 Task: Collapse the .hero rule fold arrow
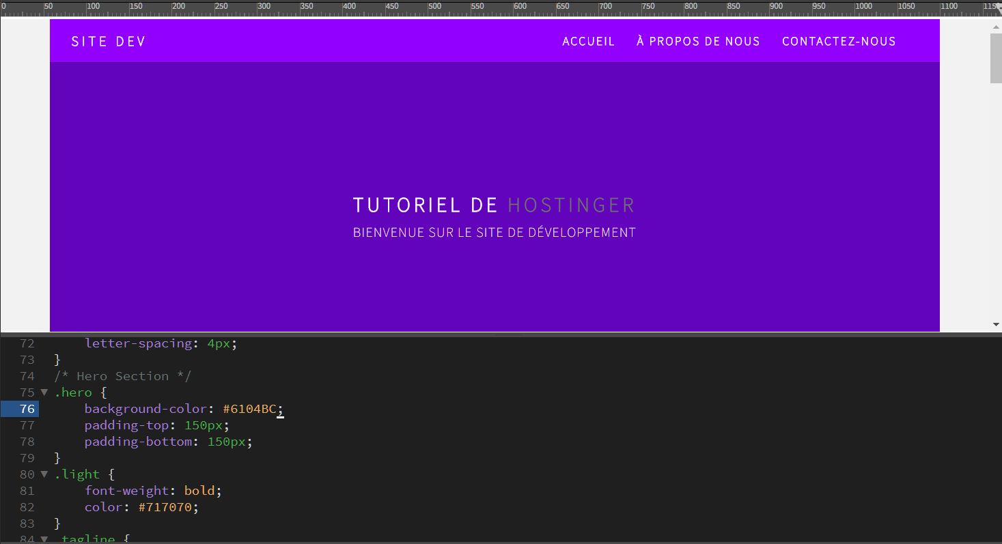44,392
